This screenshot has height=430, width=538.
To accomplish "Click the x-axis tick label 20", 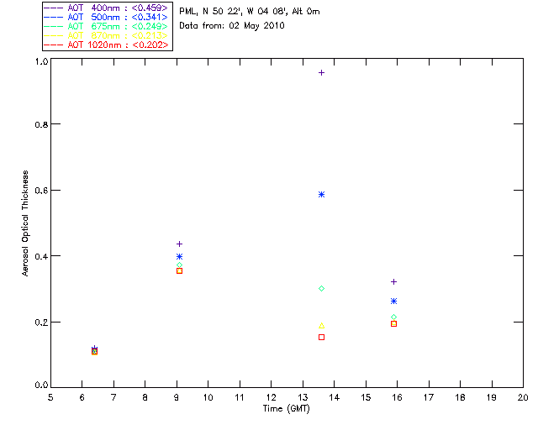I will (x=523, y=397).
